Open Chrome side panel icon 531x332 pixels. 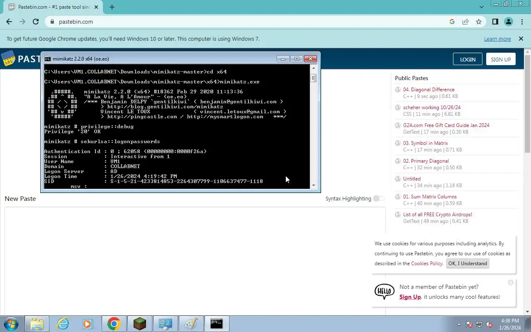click(x=495, y=22)
